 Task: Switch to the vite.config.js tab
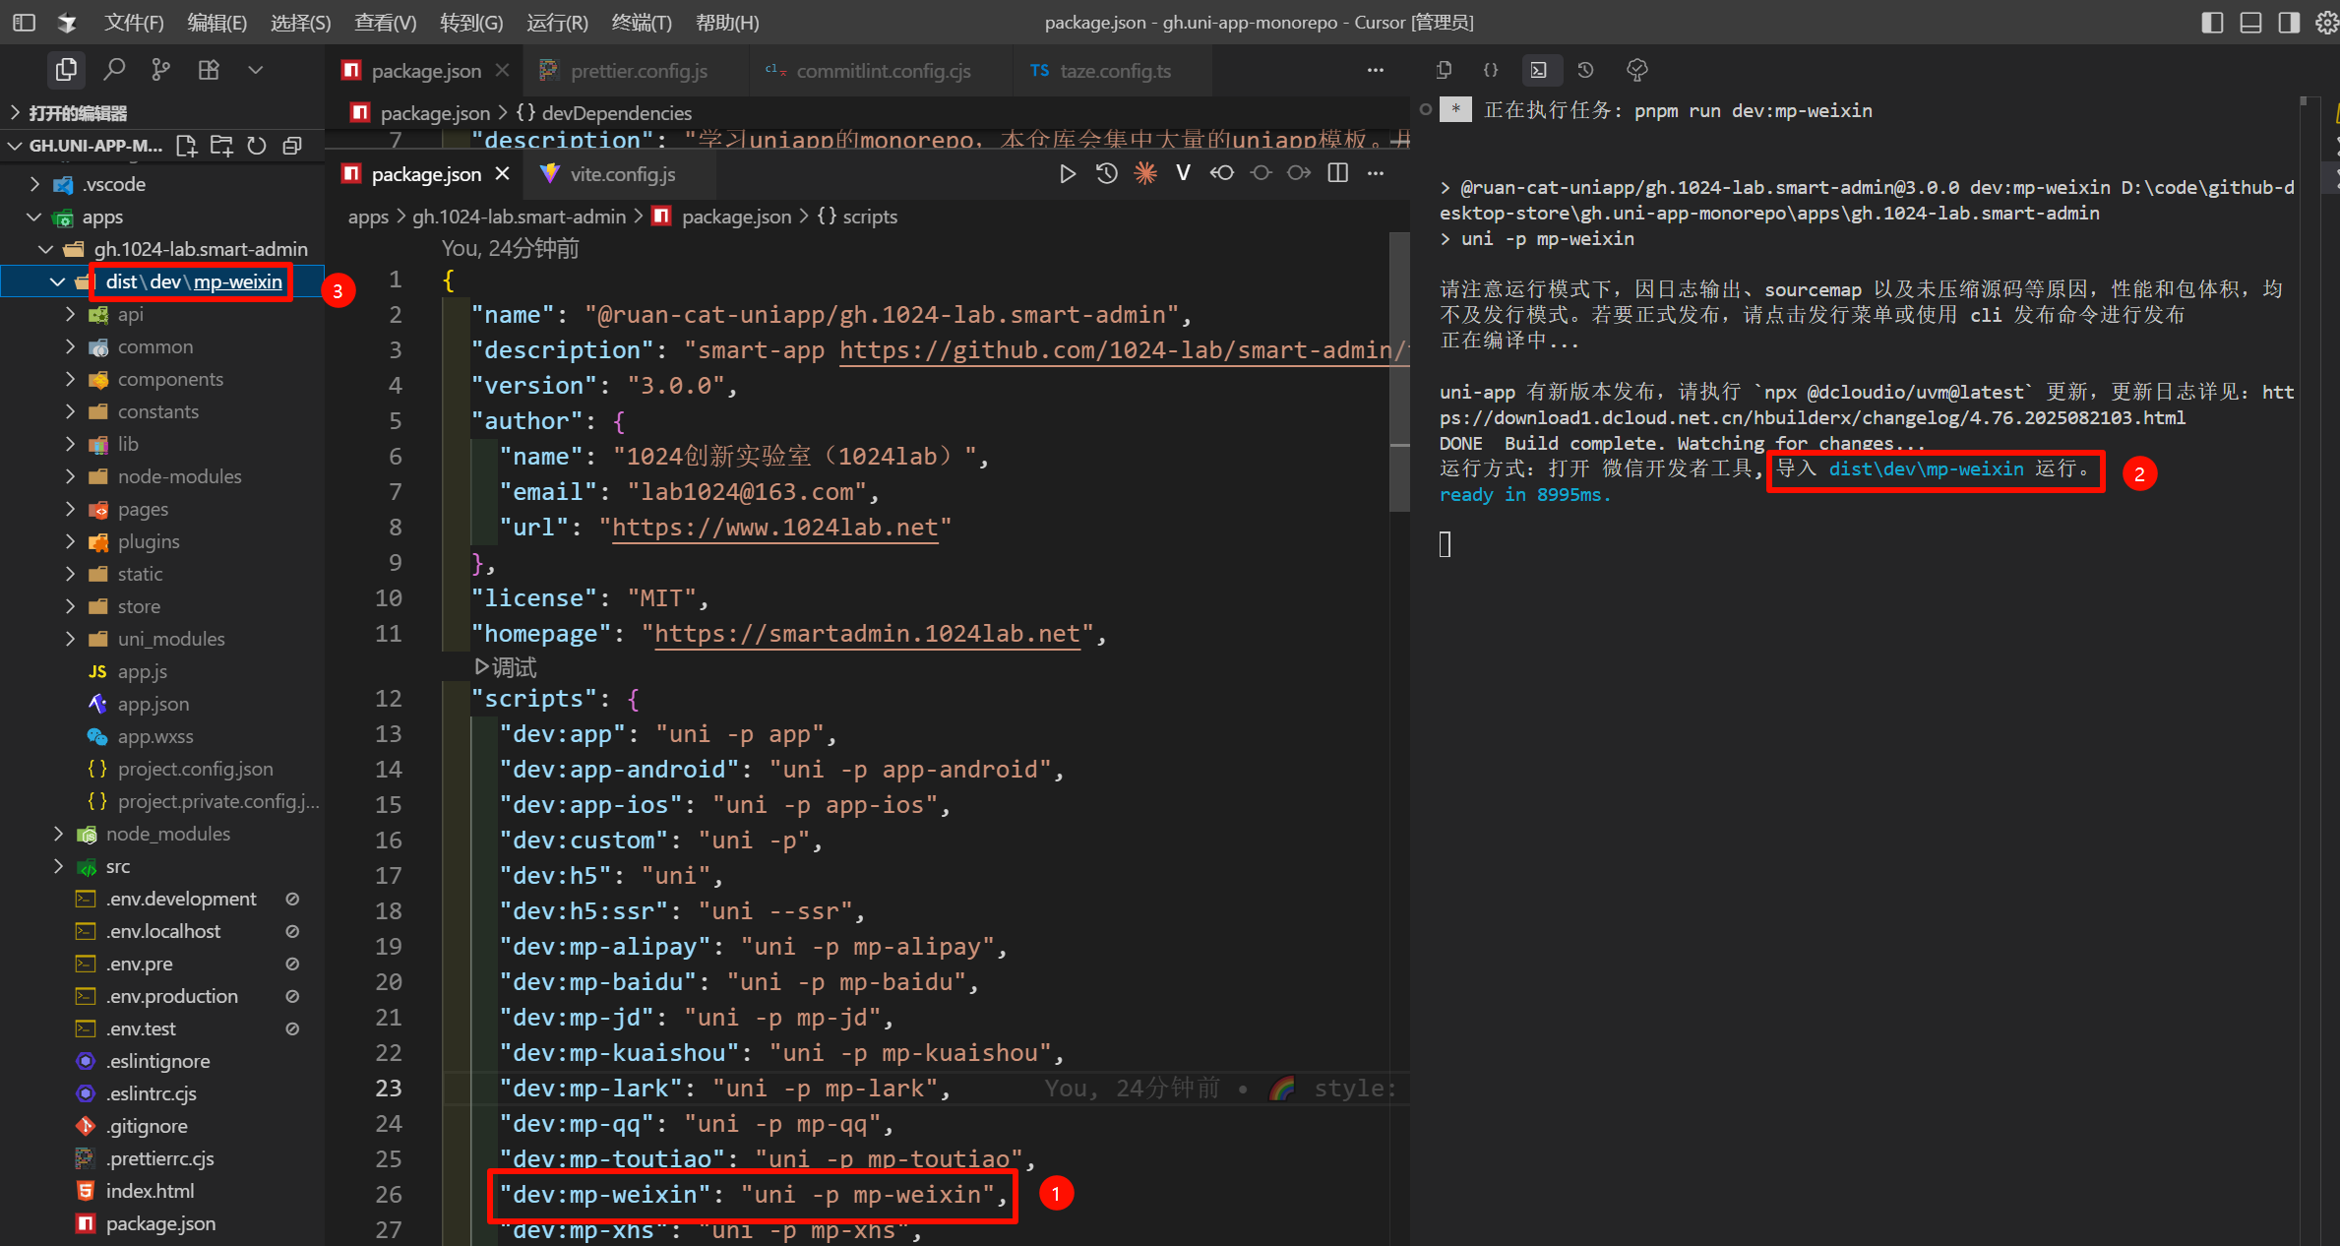point(622,174)
